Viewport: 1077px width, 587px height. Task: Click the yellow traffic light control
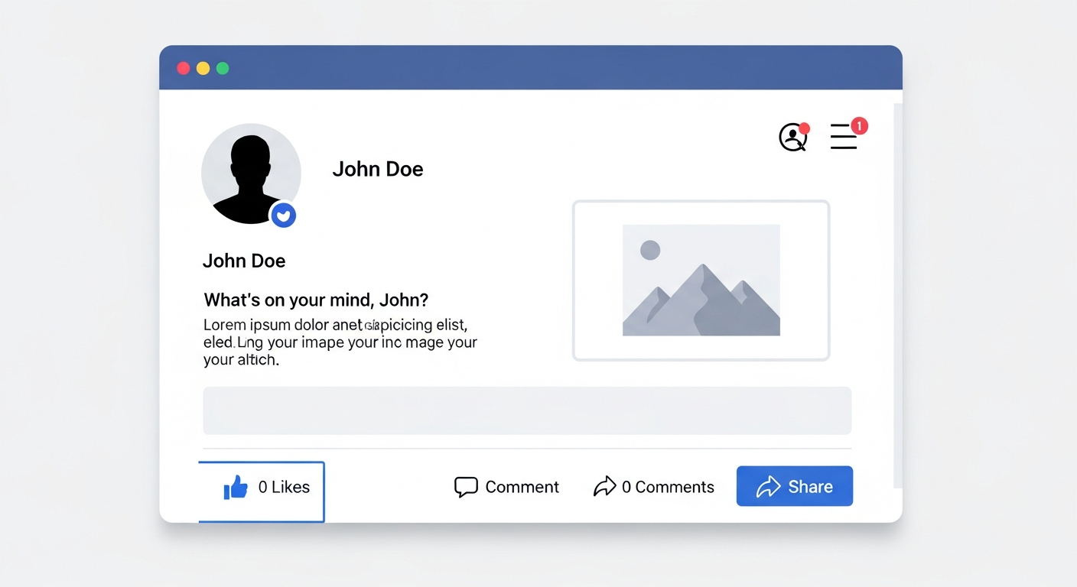203,68
